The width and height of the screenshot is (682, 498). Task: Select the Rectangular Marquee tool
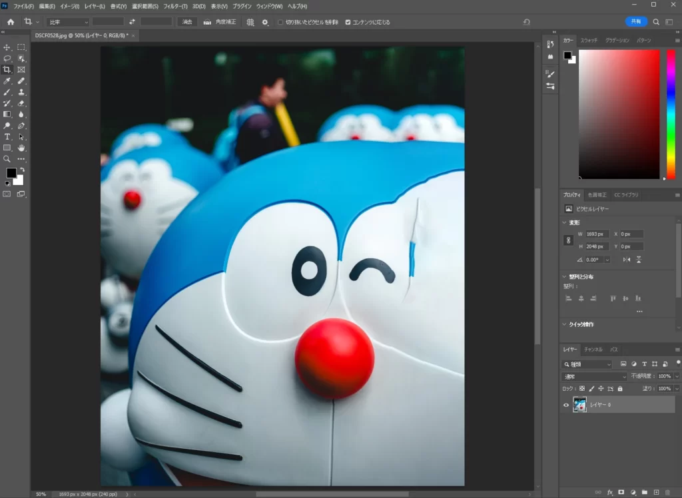[x=21, y=47]
